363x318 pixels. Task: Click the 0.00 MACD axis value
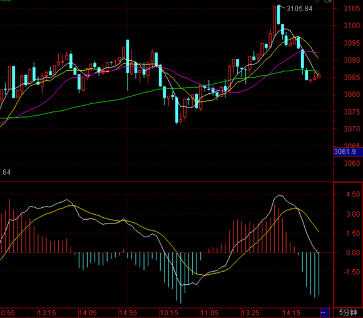click(353, 253)
